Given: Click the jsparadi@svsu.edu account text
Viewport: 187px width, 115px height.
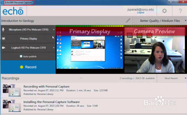Looking at the screenshot, I should [141, 10].
